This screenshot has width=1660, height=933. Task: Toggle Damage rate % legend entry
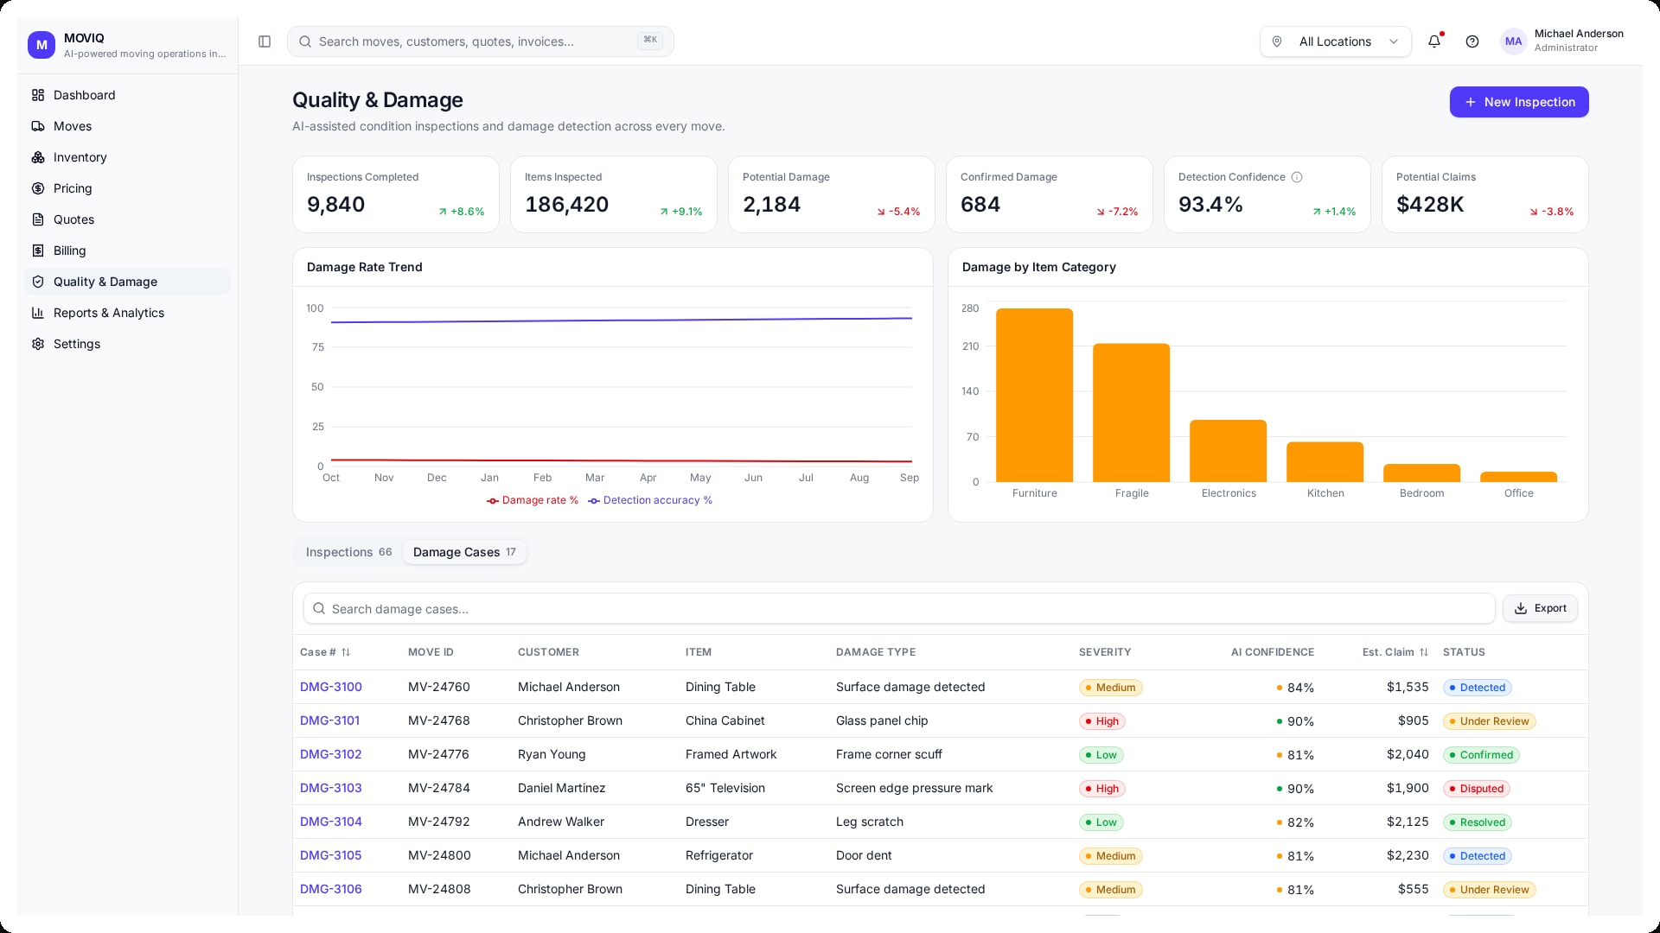[x=533, y=500]
